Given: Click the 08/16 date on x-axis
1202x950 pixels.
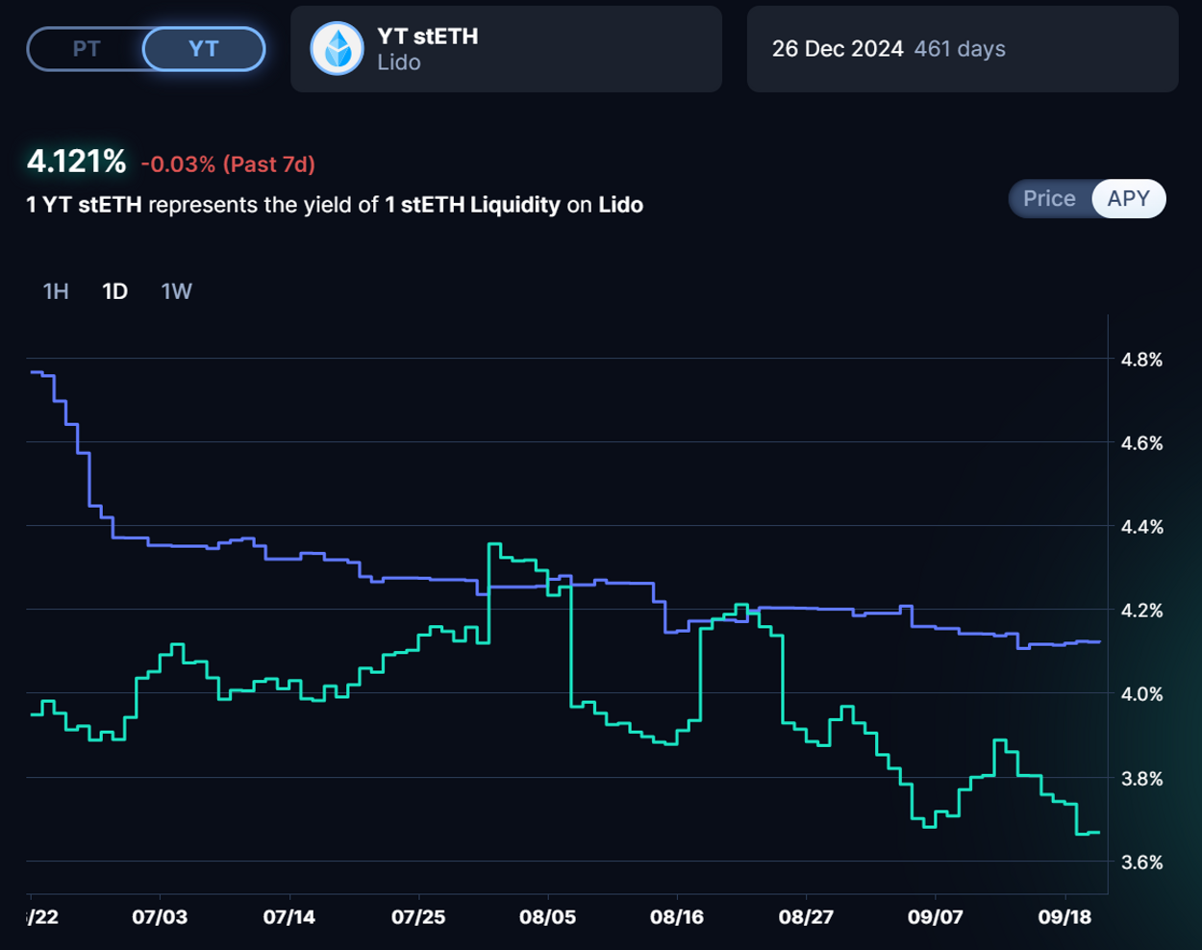Looking at the screenshot, I should click(x=676, y=917).
